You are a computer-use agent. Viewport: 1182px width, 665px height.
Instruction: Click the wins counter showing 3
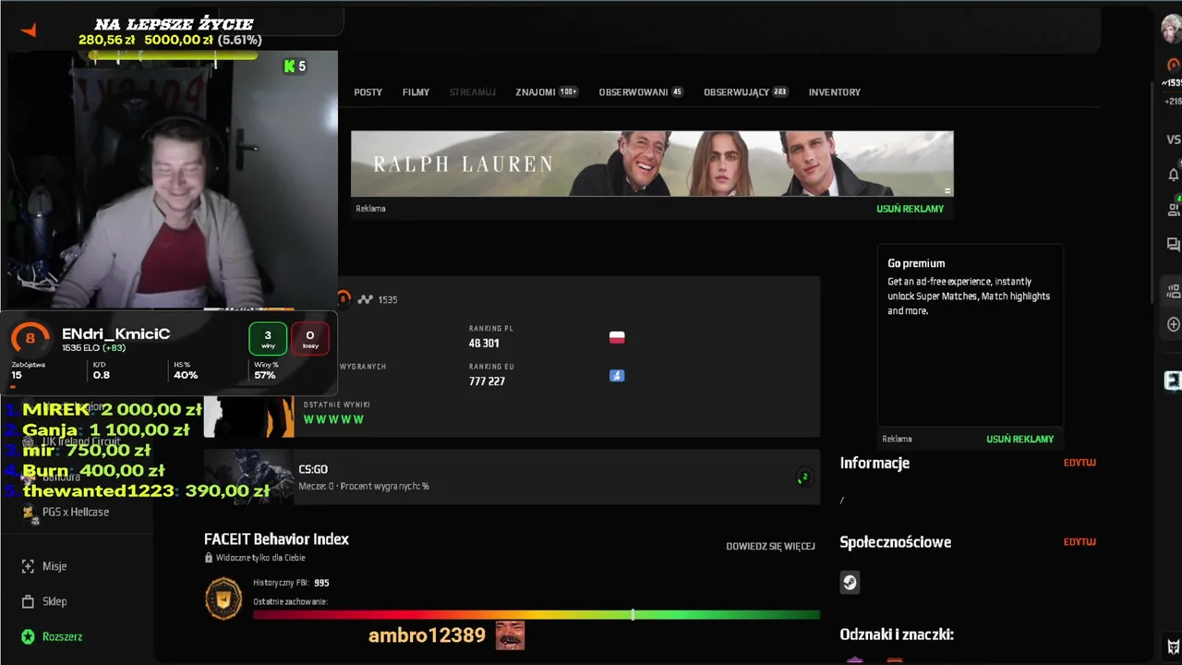coord(268,339)
